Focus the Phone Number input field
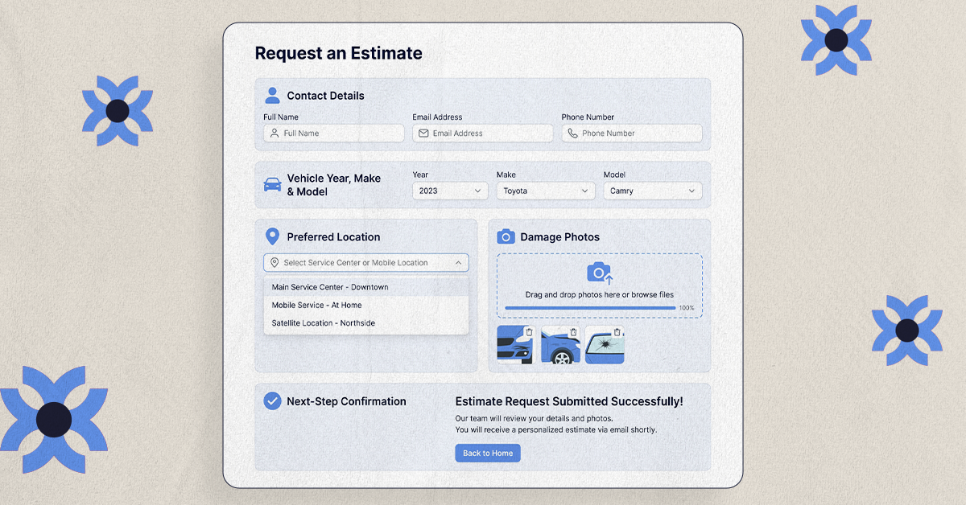The width and height of the screenshot is (966, 505). (632, 133)
